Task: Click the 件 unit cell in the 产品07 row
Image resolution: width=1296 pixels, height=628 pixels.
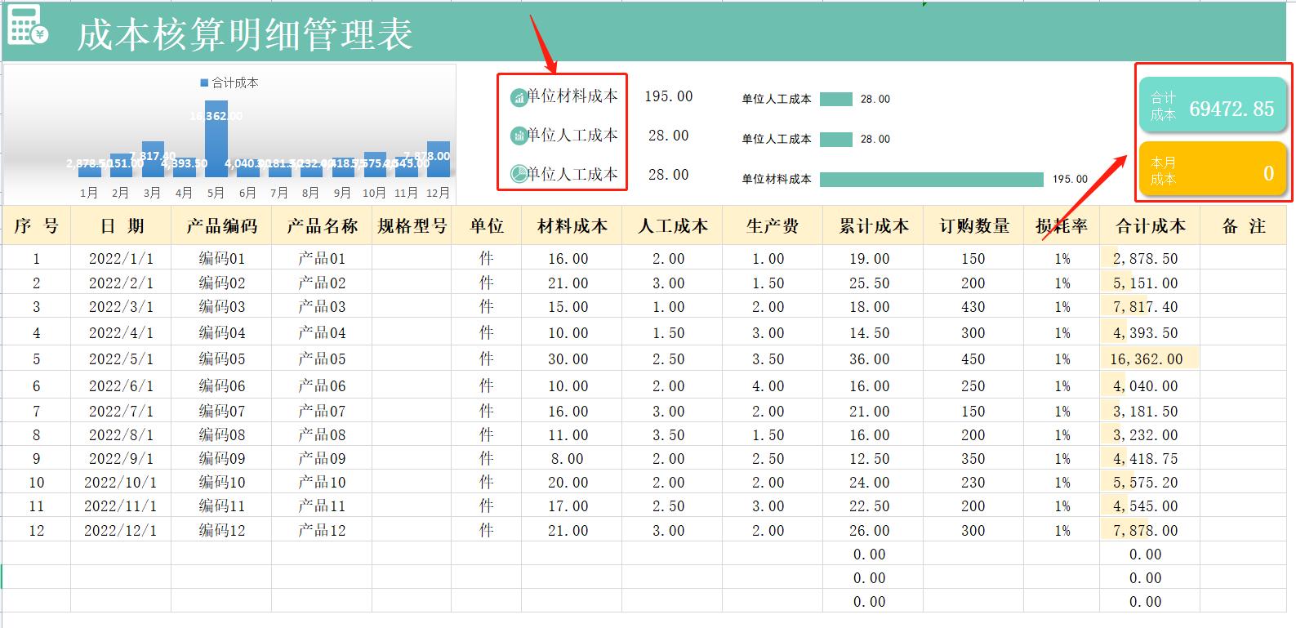Action: tap(487, 412)
